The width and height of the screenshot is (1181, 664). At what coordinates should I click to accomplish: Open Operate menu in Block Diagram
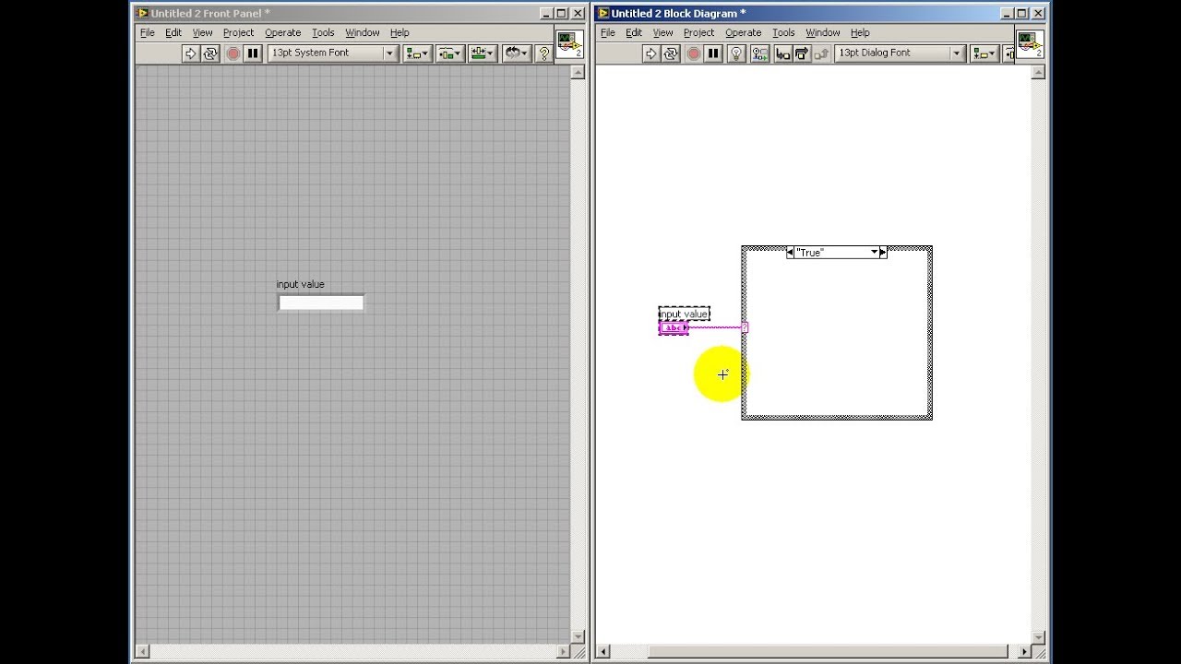coord(743,32)
